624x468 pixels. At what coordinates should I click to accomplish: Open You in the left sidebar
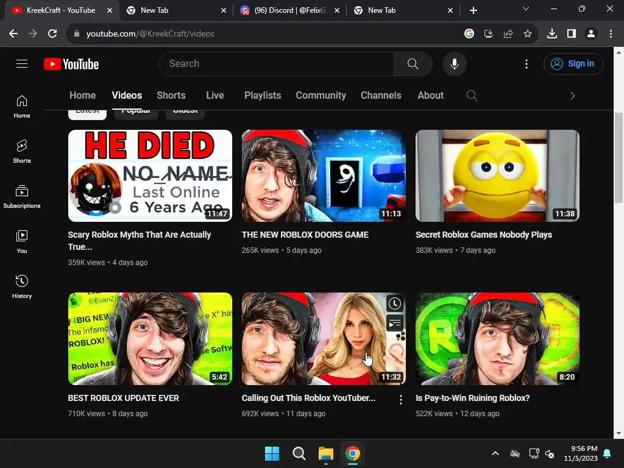(x=22, y=241)
